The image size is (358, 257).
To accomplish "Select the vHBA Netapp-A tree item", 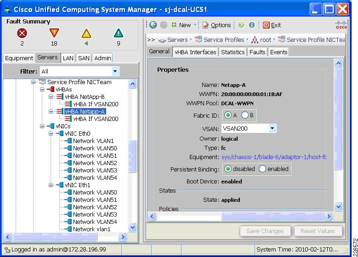I will coord(85,111).
